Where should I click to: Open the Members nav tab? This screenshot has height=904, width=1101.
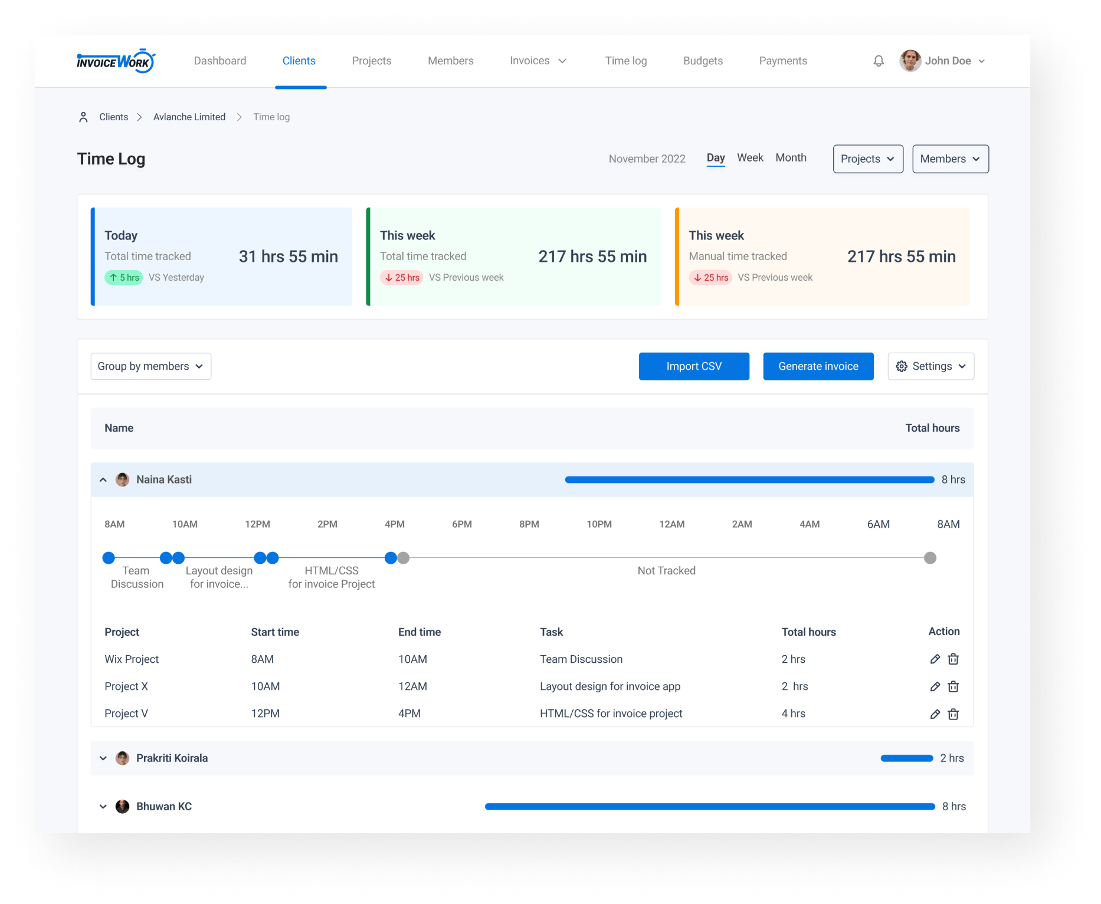pyautogui.click(x=451, y=61)
